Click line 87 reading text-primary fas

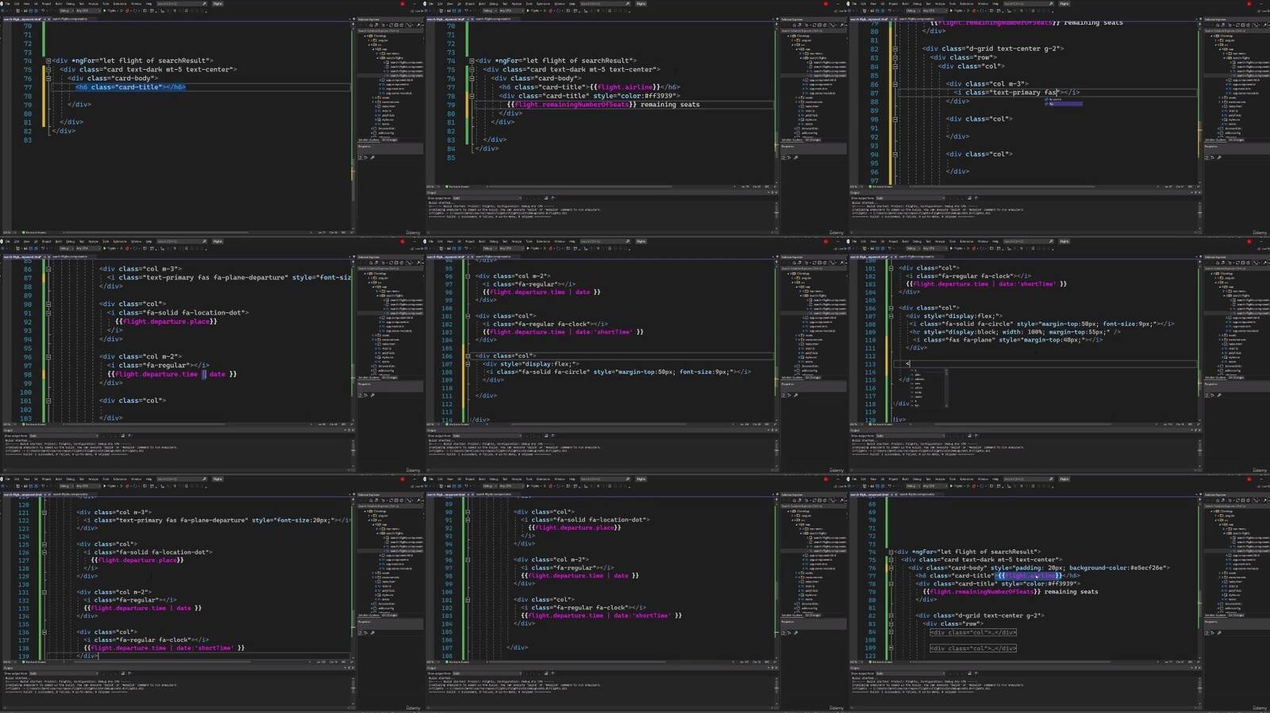tap(1016, 92)
